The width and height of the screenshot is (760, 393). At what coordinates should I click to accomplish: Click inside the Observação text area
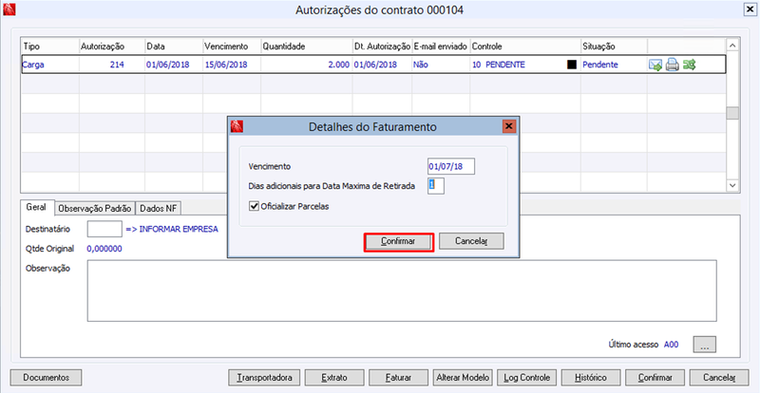click(x=402, y=290)
